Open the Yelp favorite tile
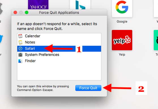158x109 pixels. coord(122,40)
